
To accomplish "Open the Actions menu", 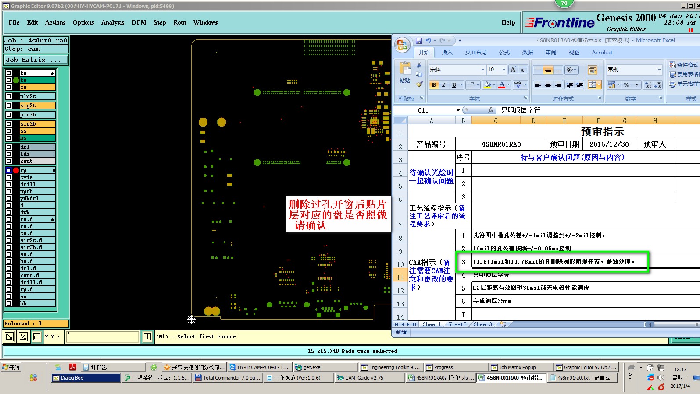I will [x=55, y=22].
